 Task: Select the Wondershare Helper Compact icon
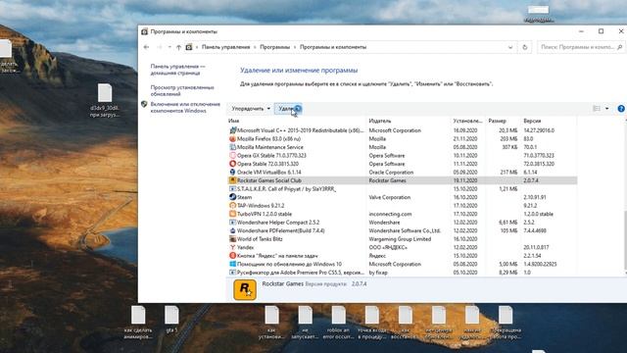tap(233, 223)
